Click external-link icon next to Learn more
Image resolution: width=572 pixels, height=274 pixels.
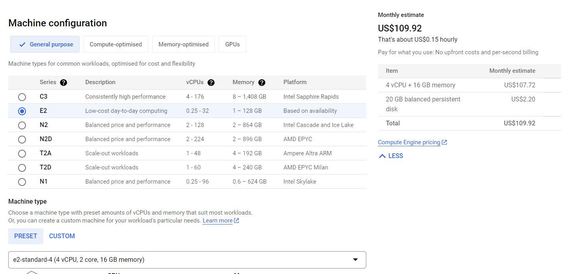pyautogui.click(x=236, y=221)
